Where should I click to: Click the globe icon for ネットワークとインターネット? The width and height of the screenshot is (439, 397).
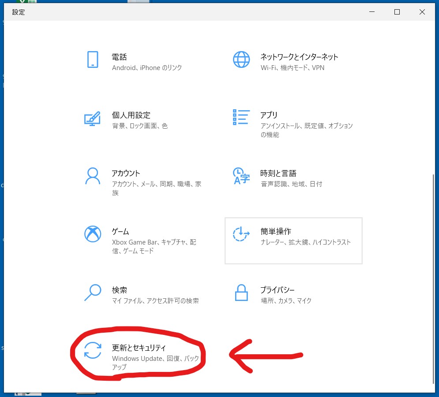tap(241, 59)
